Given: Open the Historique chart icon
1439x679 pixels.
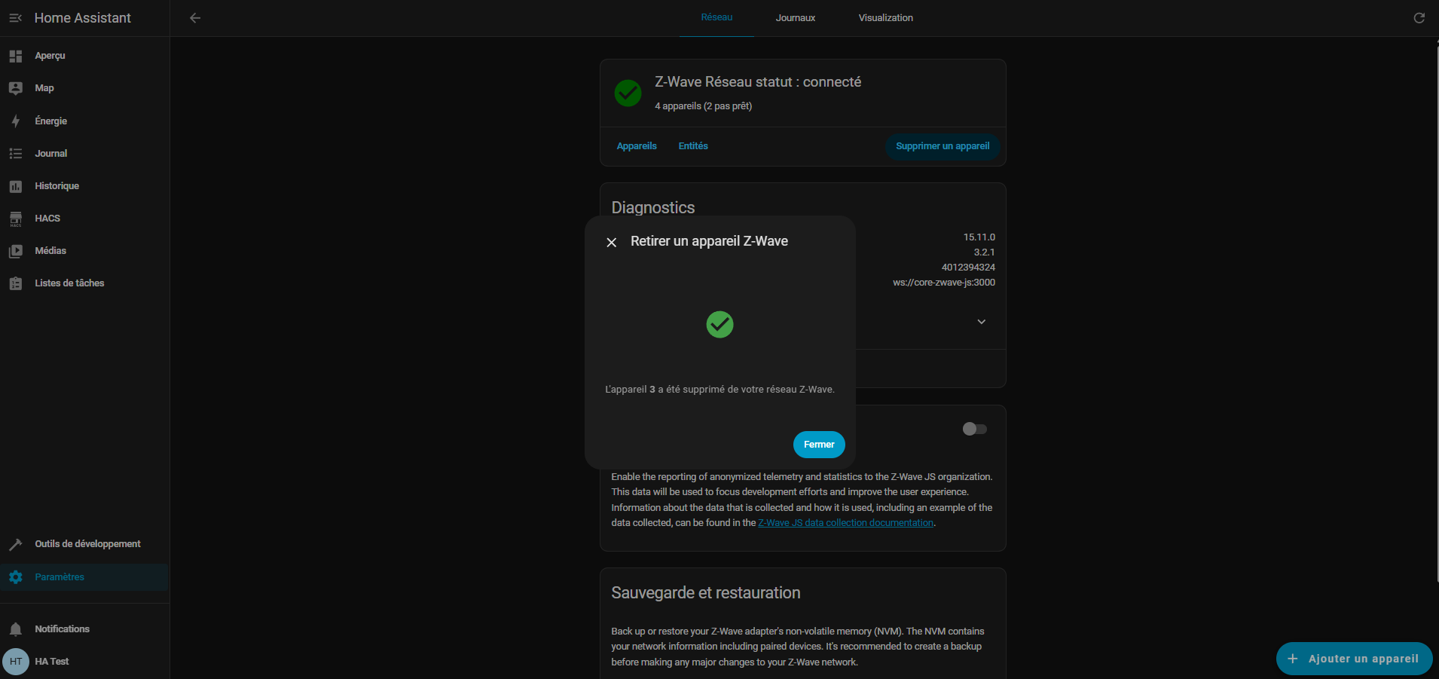Looking at the screenshot, I should click(15, 186).
